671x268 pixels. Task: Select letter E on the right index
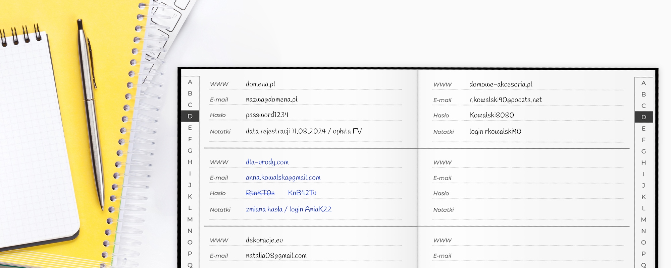point(643,129)
